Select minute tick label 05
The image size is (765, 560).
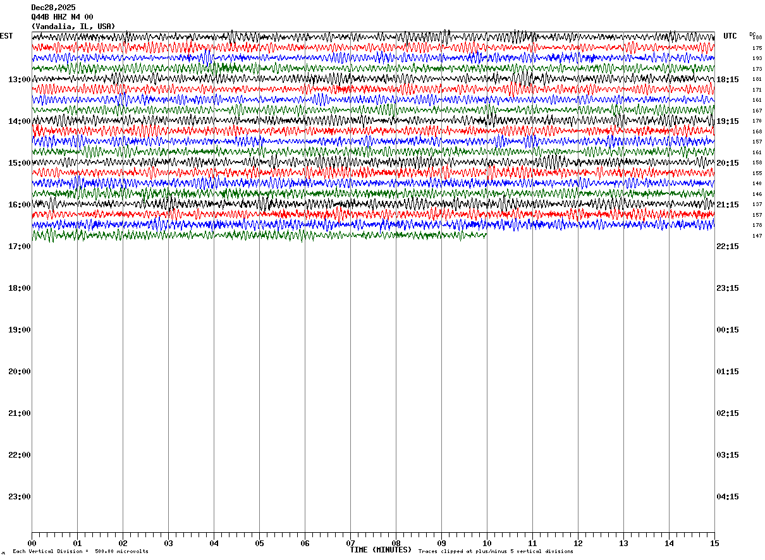pos(259,544)
